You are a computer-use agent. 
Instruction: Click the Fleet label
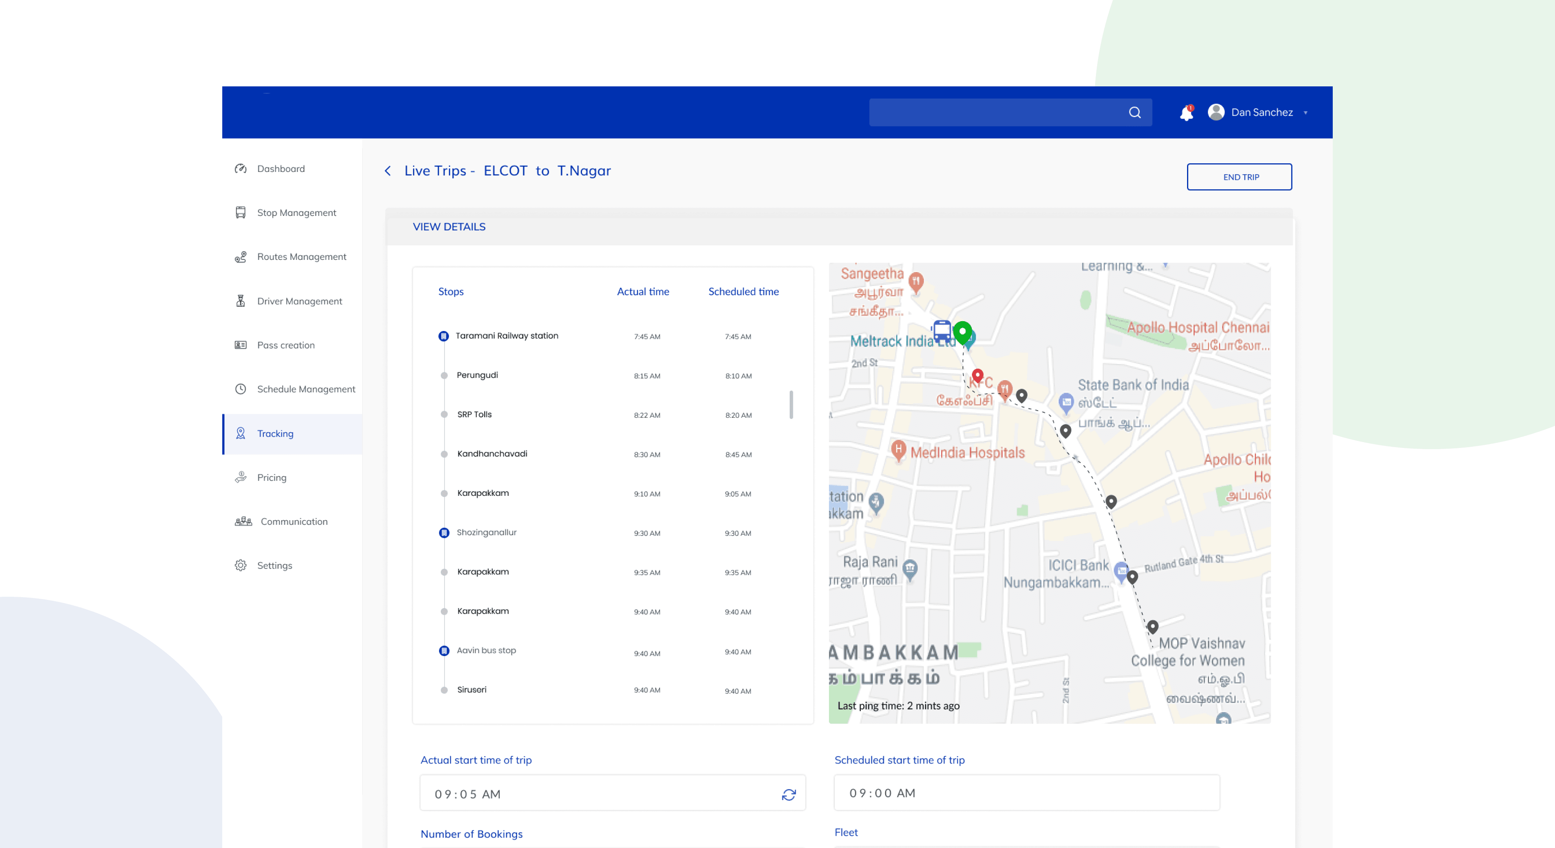pyautogui.click(x=846, y=832)
